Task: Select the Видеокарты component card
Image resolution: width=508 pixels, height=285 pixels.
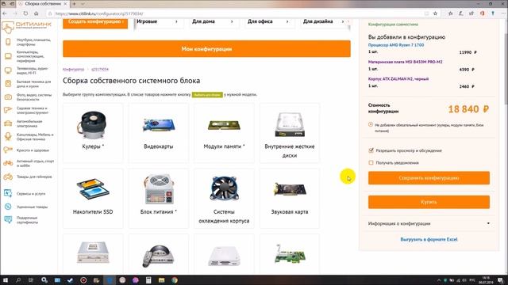Action: click(159, 132)
